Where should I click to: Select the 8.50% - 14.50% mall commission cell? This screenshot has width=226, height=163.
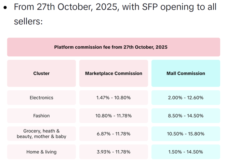[186, 115]
